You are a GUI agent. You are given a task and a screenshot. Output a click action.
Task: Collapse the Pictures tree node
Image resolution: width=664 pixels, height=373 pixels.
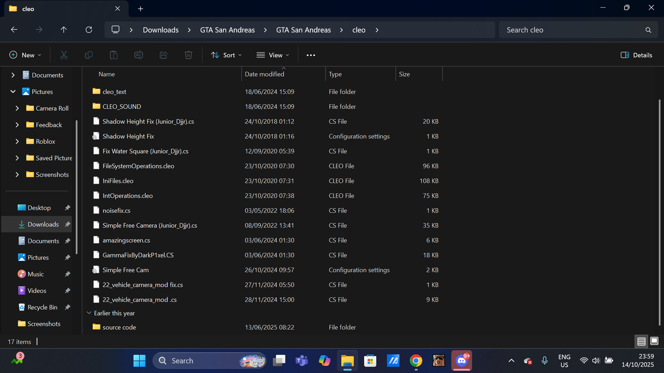pos(13,92)
